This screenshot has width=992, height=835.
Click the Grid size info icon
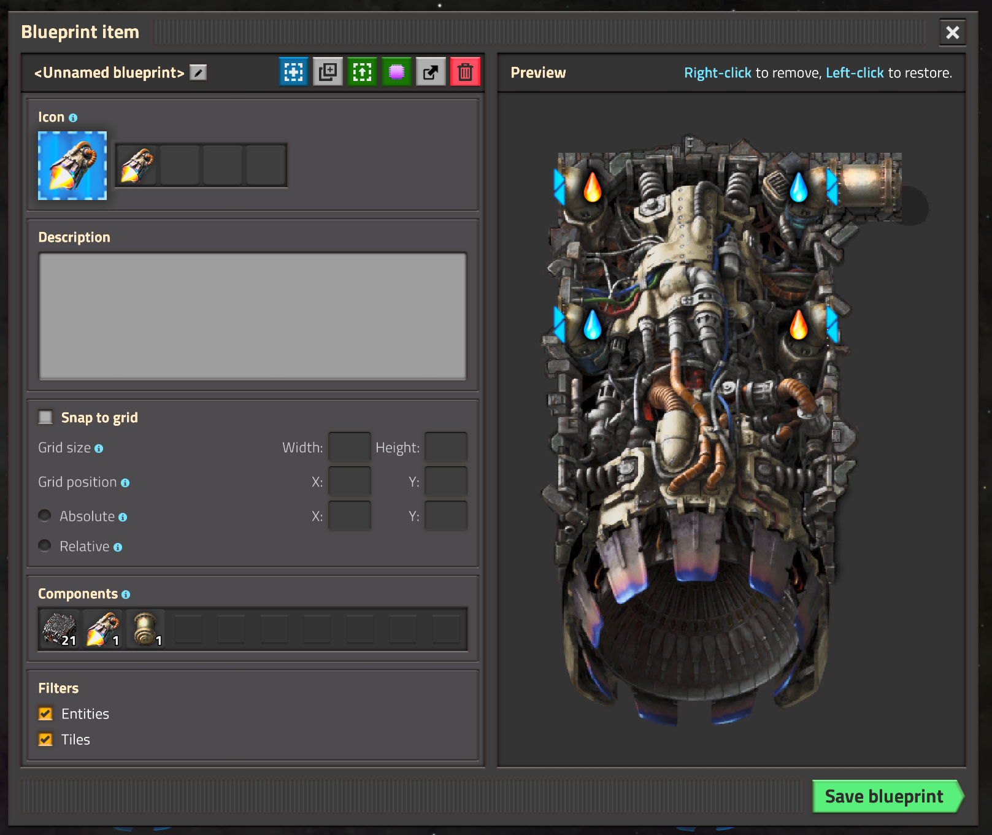[99, 448]
